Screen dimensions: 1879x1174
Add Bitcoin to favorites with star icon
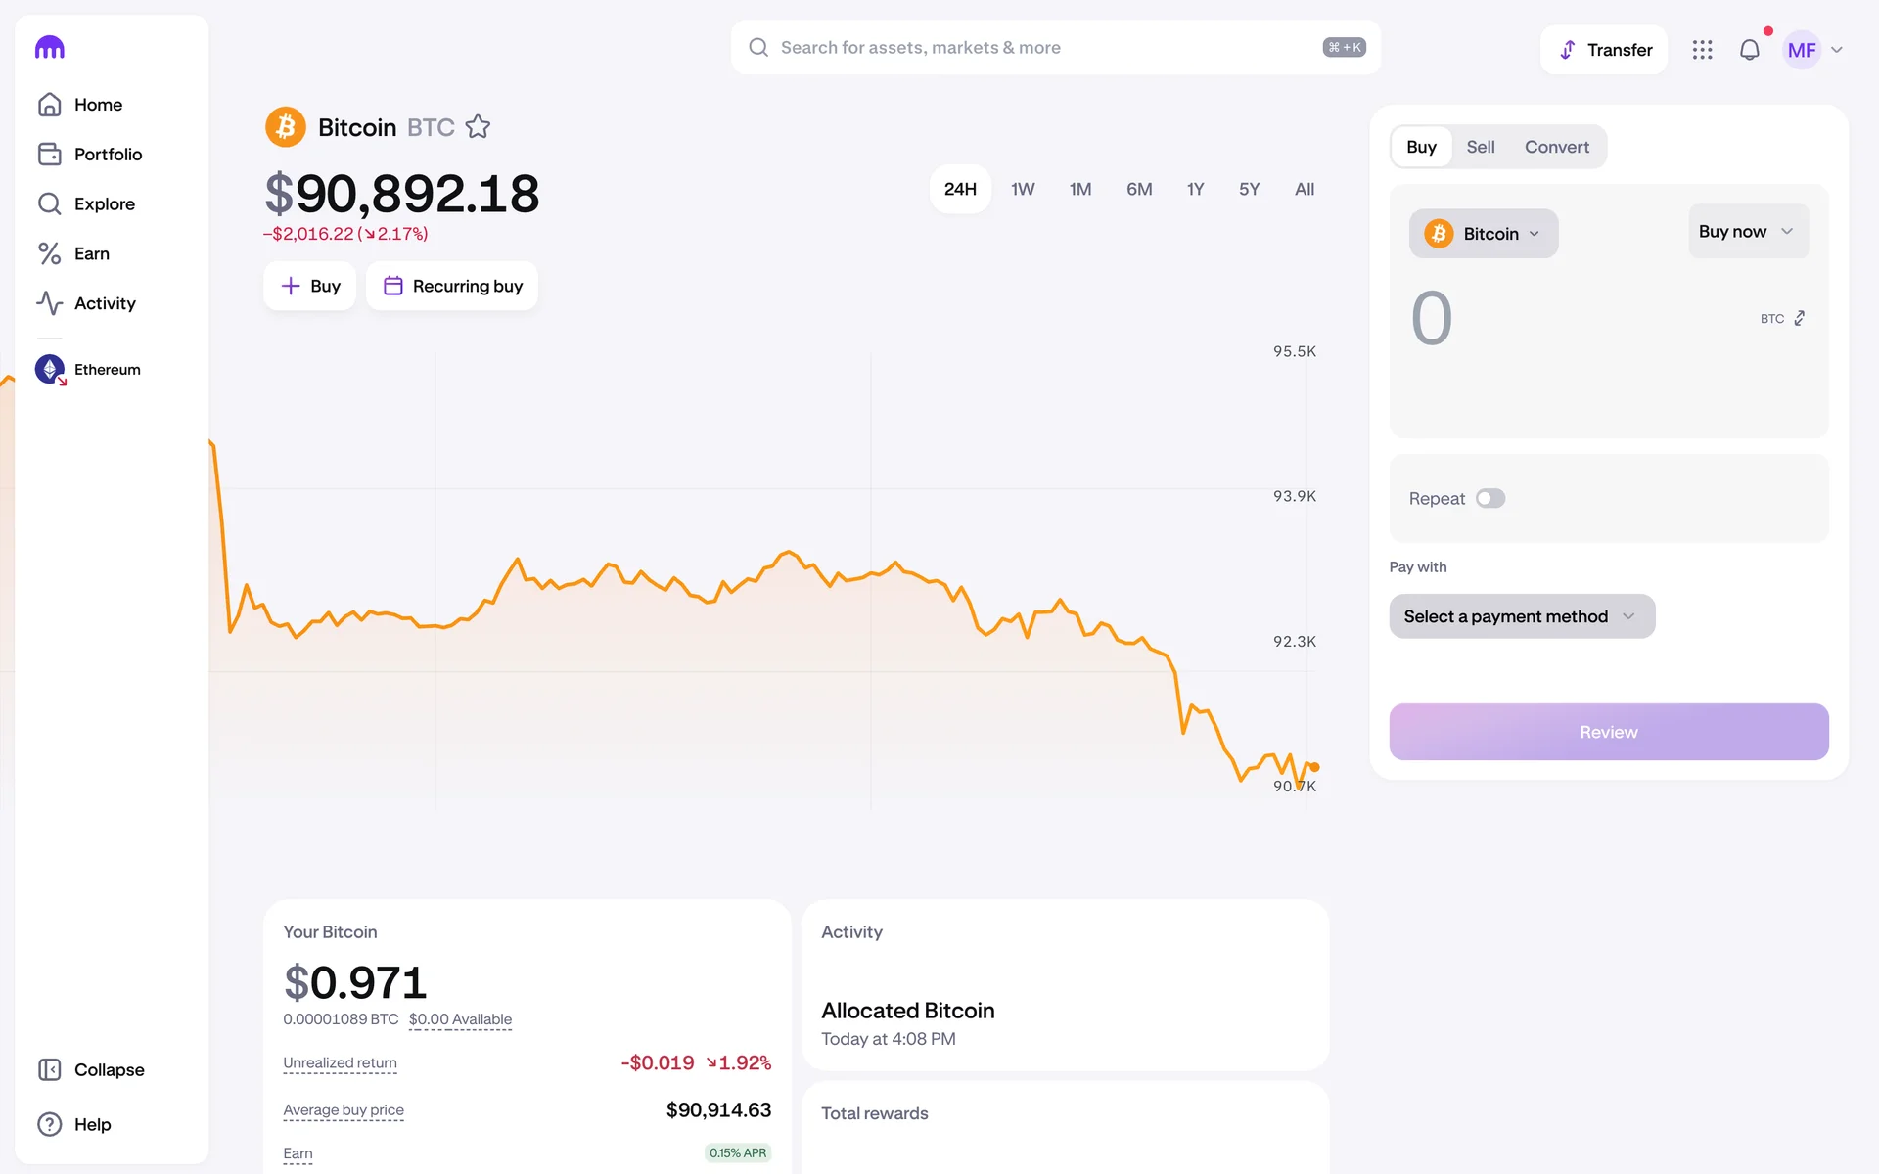pos(478,127)
